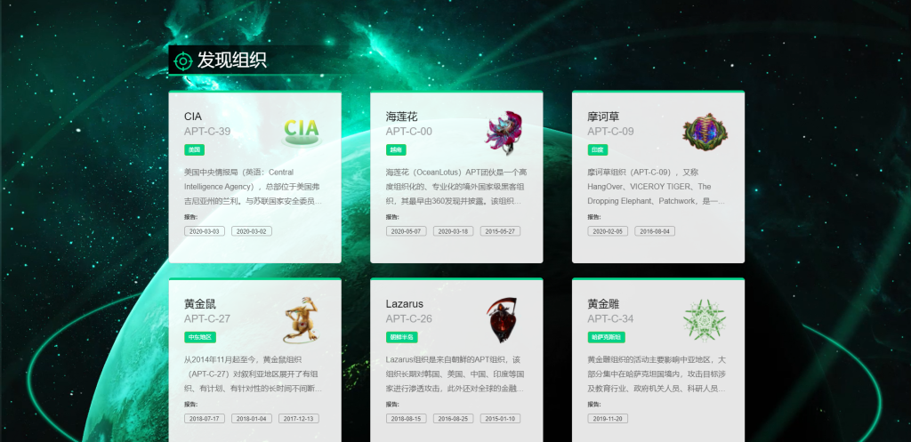Open 海莲花 report dated 2015-05-27
Screen dimensions: 911x442
tap(500, 231)
